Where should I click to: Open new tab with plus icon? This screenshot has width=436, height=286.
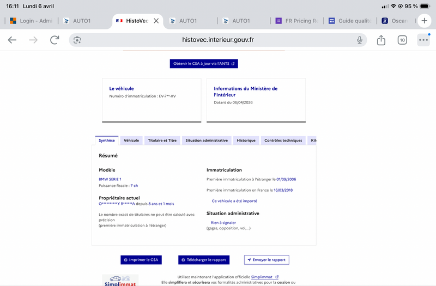click(425, 21)
